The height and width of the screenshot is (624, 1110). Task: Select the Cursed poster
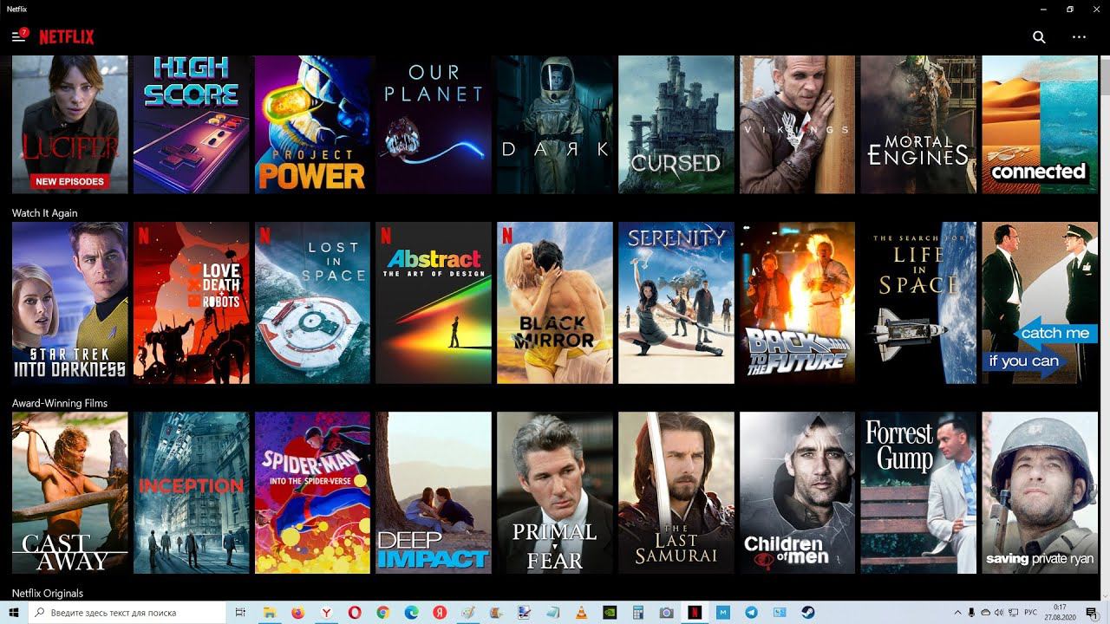(676, 125)
